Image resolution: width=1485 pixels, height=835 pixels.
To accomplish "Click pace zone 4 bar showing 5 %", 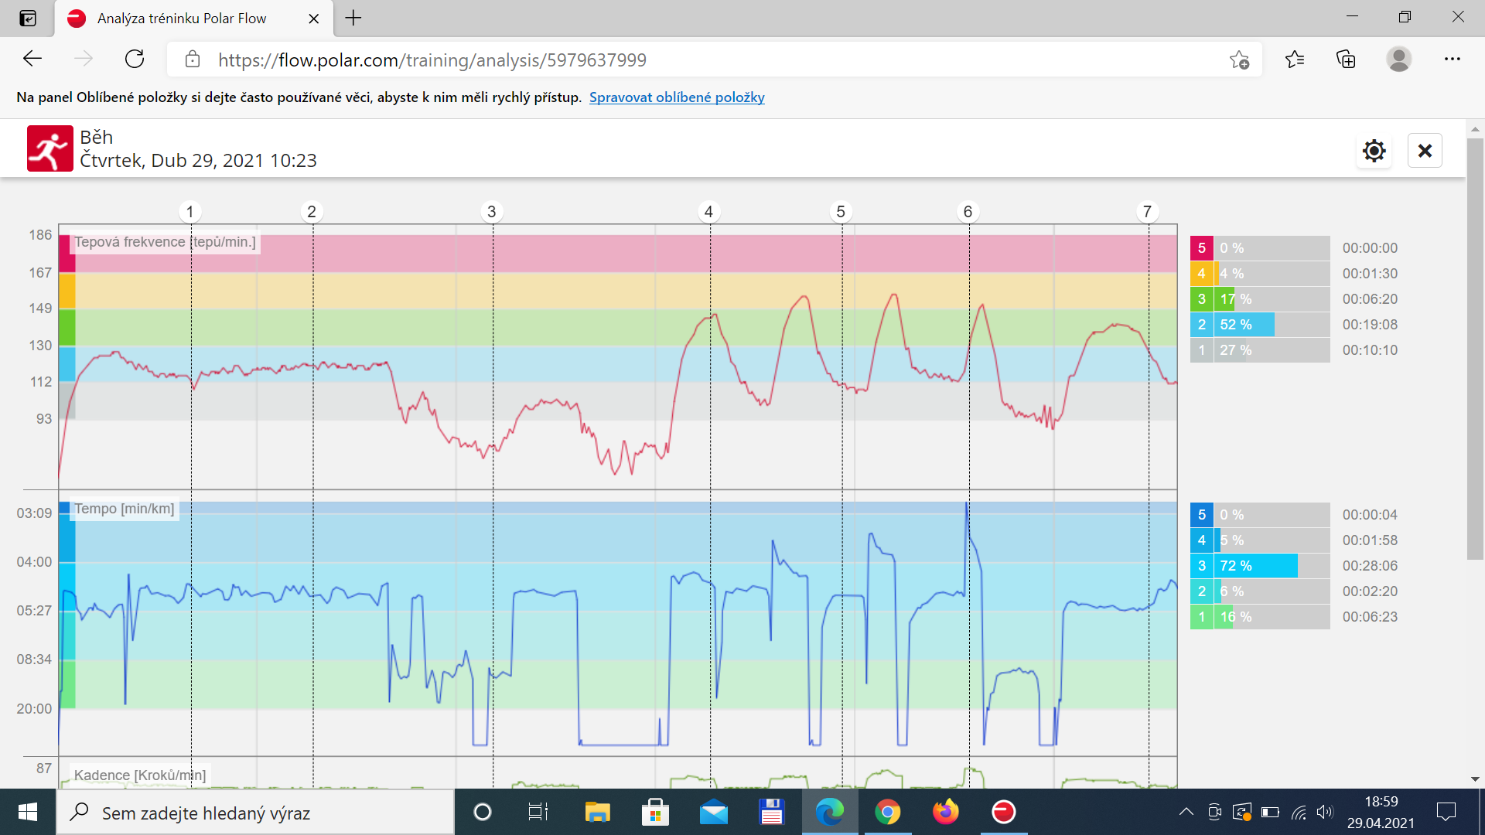I will (x=1272, y=540).
